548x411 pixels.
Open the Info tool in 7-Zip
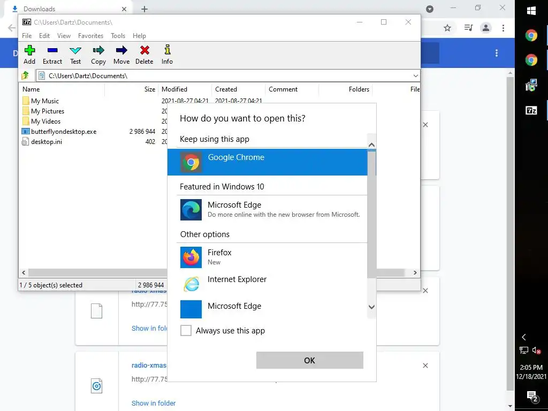click(167, 55)
